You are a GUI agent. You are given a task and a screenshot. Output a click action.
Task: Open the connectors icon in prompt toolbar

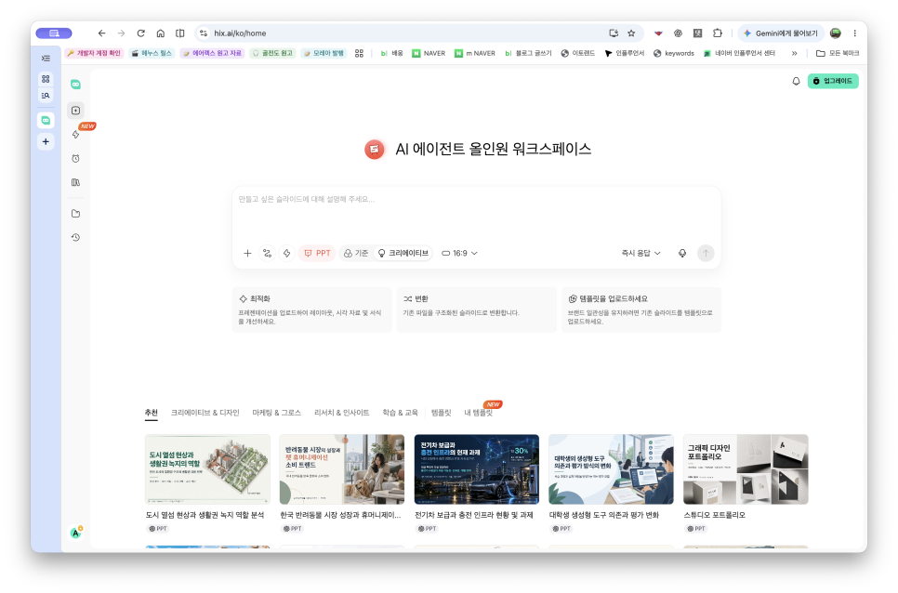click(268, 253)
